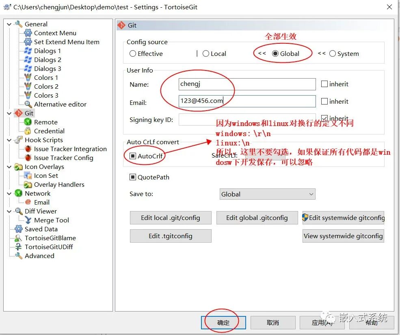Click the Colors 3 paint icon

click(x=28, y=95)
